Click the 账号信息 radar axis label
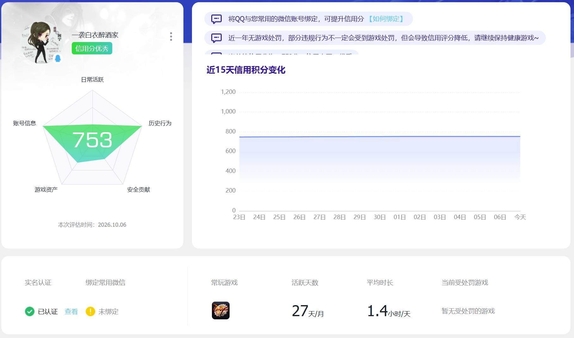 [24, 123]
